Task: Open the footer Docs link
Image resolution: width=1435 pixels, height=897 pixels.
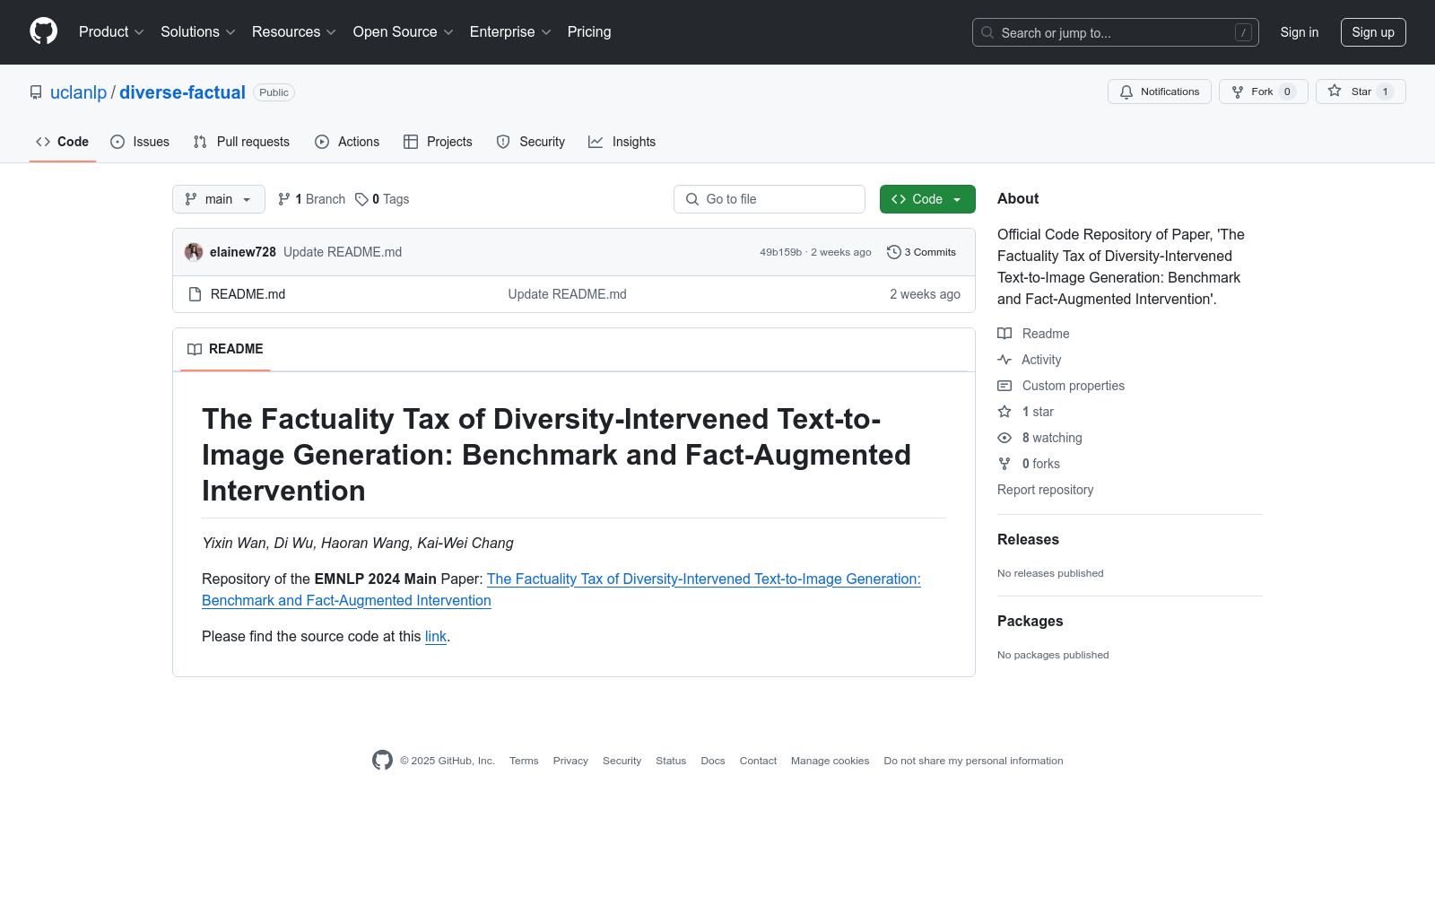Action: [713, 761]
